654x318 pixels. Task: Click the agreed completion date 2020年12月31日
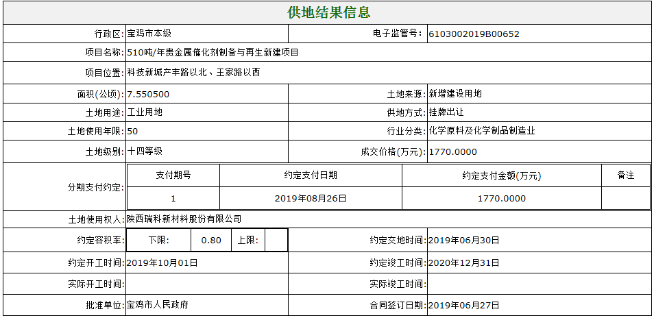[x=463, y=262]
